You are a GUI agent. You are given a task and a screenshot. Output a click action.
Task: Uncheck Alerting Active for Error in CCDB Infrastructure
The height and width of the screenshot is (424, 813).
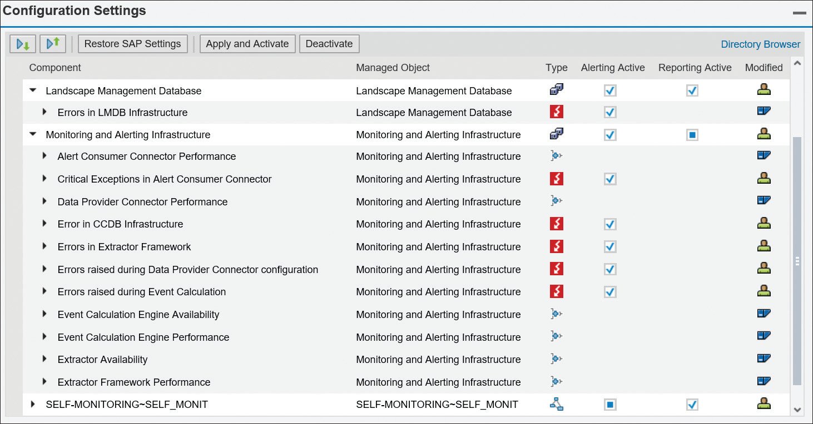(609, 224)
